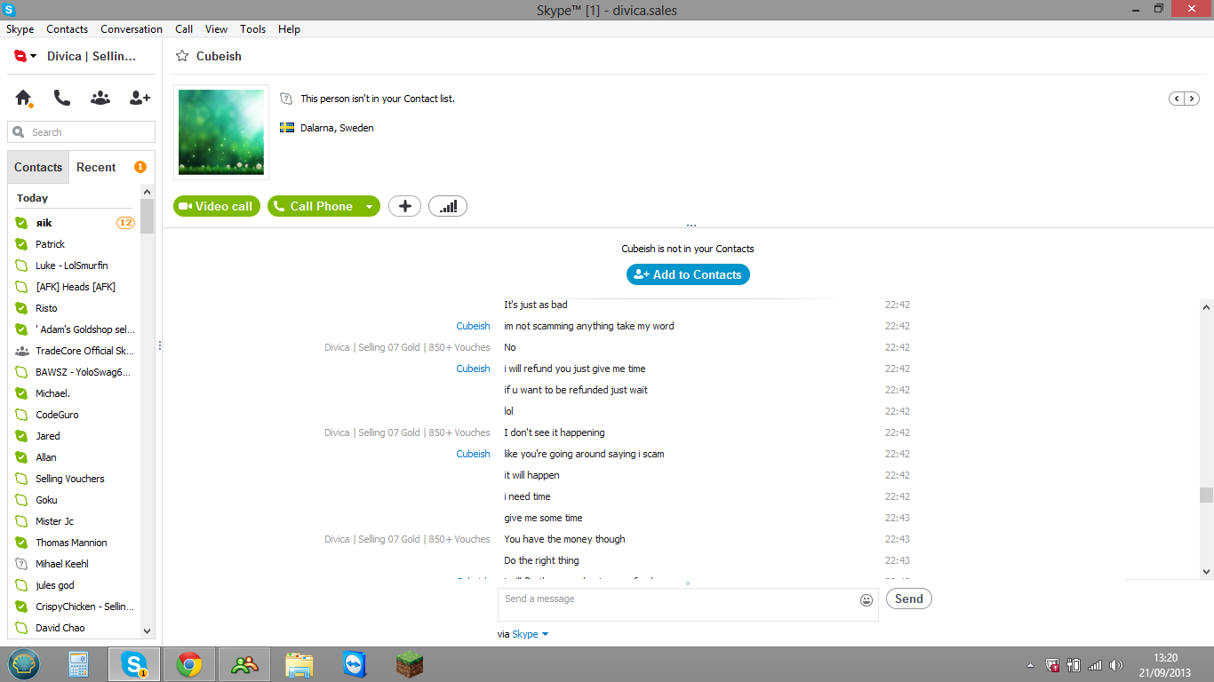
Task: Open the View menu
Action: (216, 29)
